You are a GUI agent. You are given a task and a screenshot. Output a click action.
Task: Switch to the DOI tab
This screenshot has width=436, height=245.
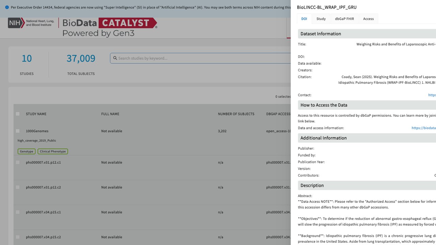(x=304, y=19)
